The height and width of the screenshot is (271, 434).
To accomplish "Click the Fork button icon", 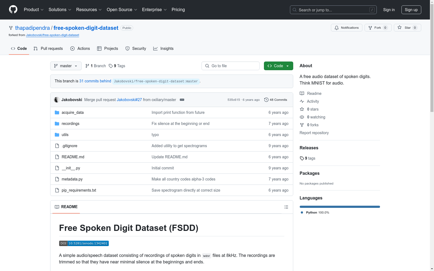I will 370,28.
